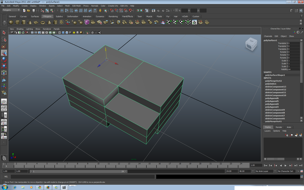Create a polygon pyramid from shelf
Screen dimensions: 304x190
(x=49, y=22)
